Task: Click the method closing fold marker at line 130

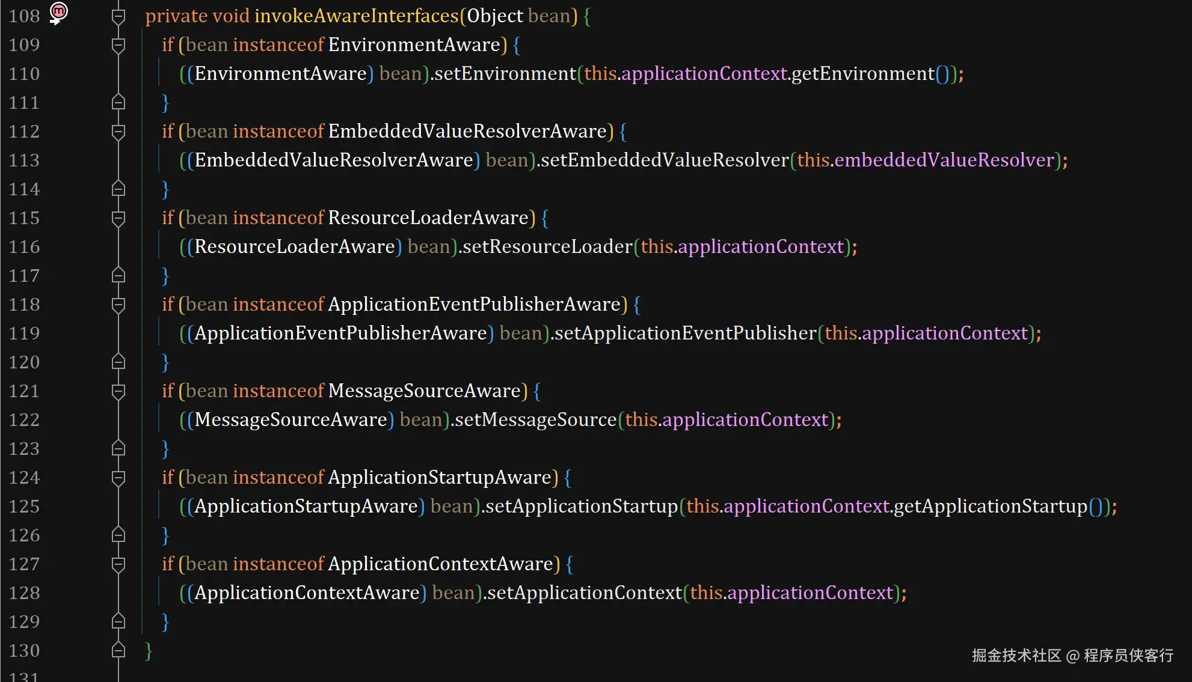Action: 118,651
